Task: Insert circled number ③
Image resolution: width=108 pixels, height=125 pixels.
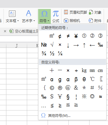Action: tap(100, 36)
